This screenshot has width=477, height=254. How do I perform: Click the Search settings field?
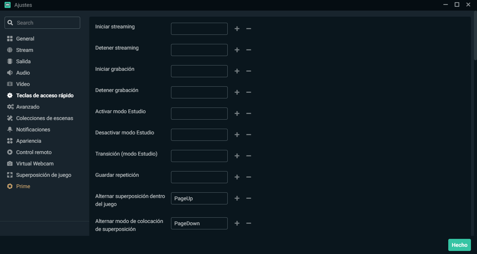pos(42,22)
